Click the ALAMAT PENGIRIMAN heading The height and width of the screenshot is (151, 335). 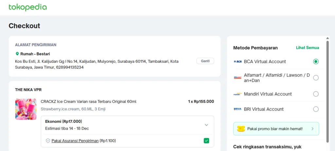coord(36,45)
